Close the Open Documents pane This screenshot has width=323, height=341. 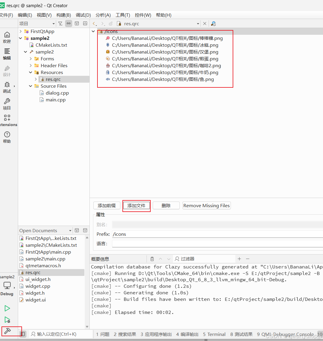[x=85, y=230]
